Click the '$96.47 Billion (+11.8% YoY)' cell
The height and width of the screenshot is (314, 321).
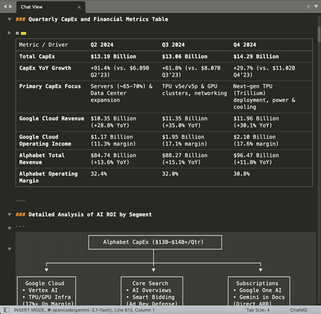pyautogui.click(x=256, y=159)
